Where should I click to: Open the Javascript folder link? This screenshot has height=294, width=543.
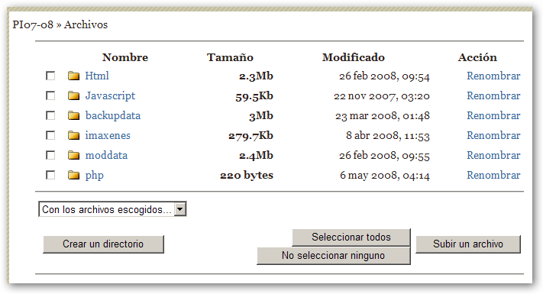tap(110, 96)
